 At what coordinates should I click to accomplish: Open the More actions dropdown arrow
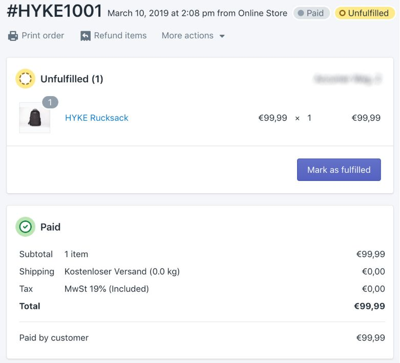[x=222, y=36]
